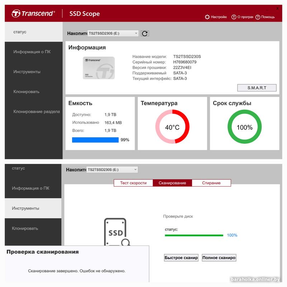
Task: Click the Transcend logo in header
Action: click(x=33, y=13)
